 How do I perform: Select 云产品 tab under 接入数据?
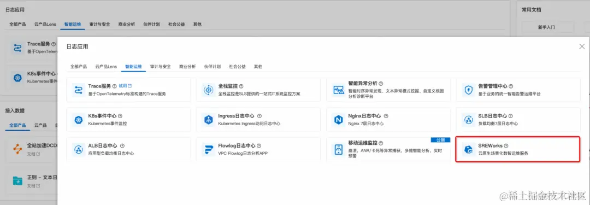[40, 125]
